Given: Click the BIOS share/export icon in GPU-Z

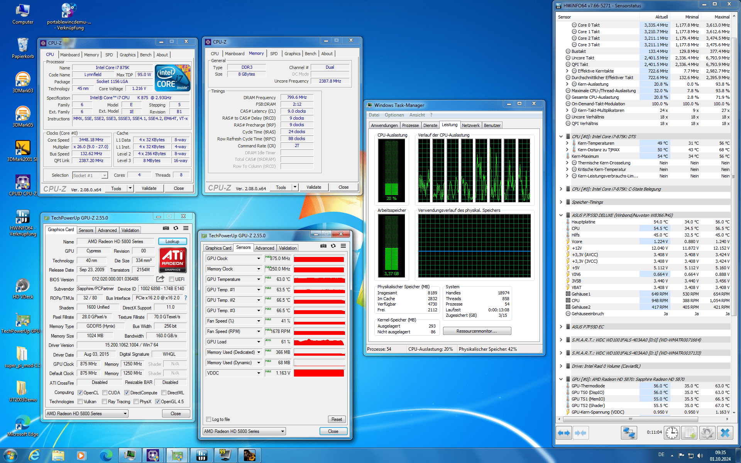Looking at the screenshot, I should 160,279.
